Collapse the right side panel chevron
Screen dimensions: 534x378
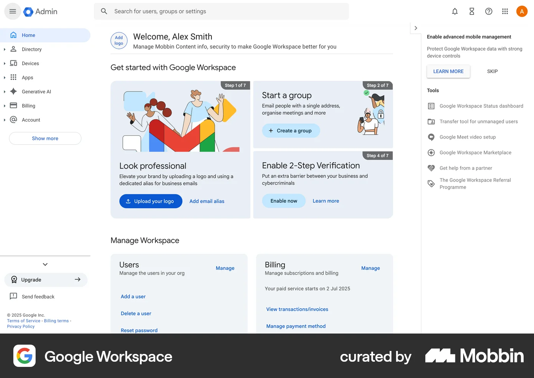point(416,28)
